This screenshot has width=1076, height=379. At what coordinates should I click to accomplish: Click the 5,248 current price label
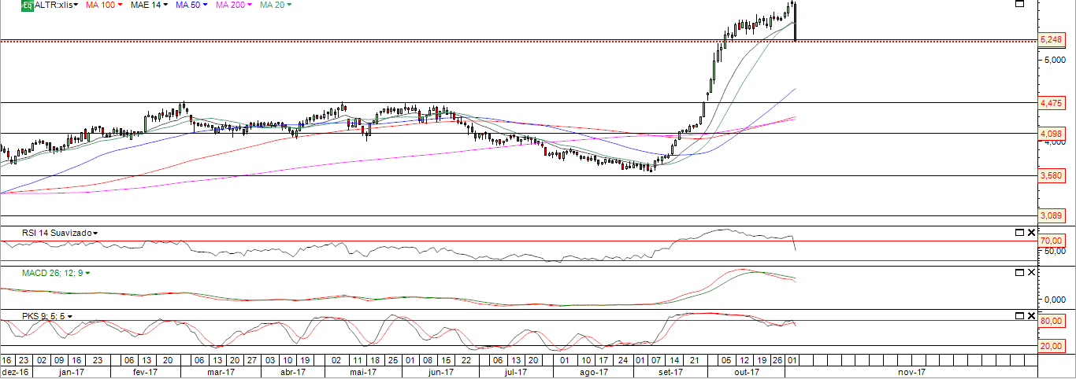pos(1050,40)
